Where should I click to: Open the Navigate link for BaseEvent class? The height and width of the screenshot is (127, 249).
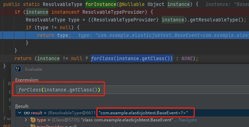pyautogui.click(x=188, y=120)
